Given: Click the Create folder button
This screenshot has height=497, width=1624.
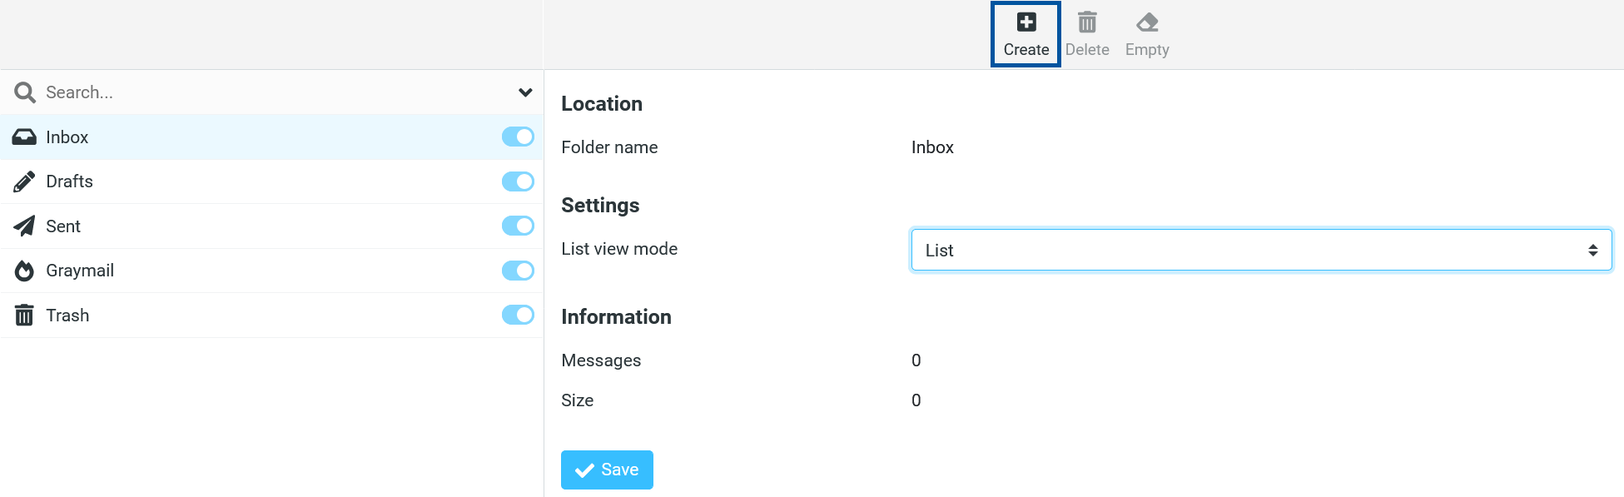Looking at the screenshot, I should click(x=1026, y=34).
